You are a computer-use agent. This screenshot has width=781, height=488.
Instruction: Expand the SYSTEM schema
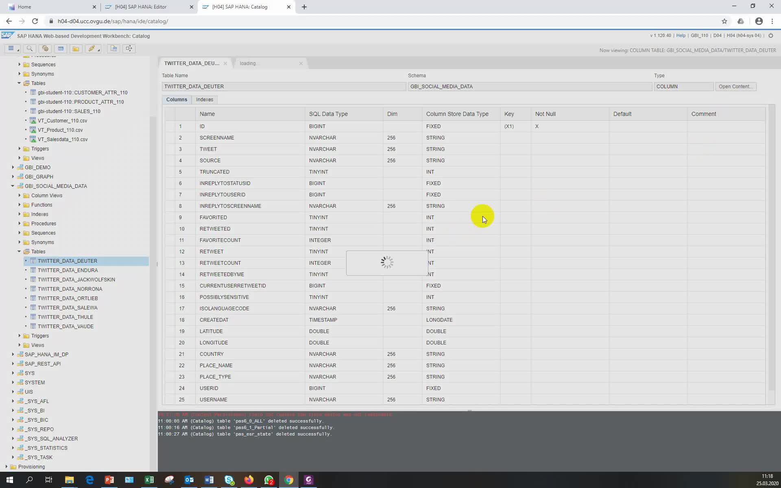coord(13,382)
